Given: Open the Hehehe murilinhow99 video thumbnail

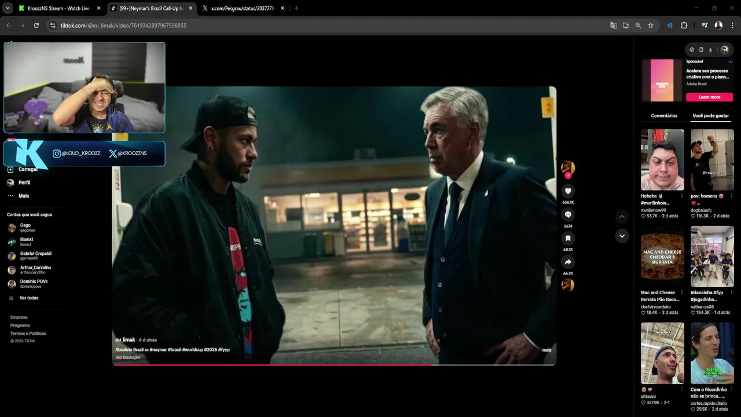Looking at the screenshot, I should tap(662, 160).
